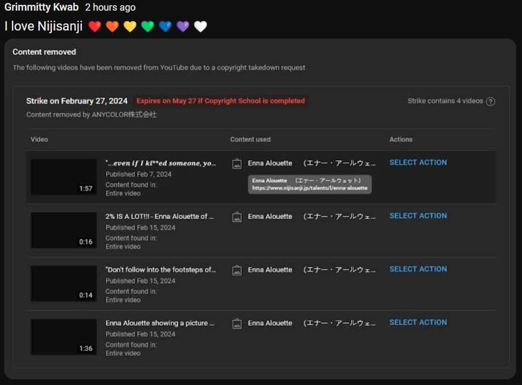522x385 pixels.
Task: Click content icon in the '2% IS A LOT' row
Action: 237,217
